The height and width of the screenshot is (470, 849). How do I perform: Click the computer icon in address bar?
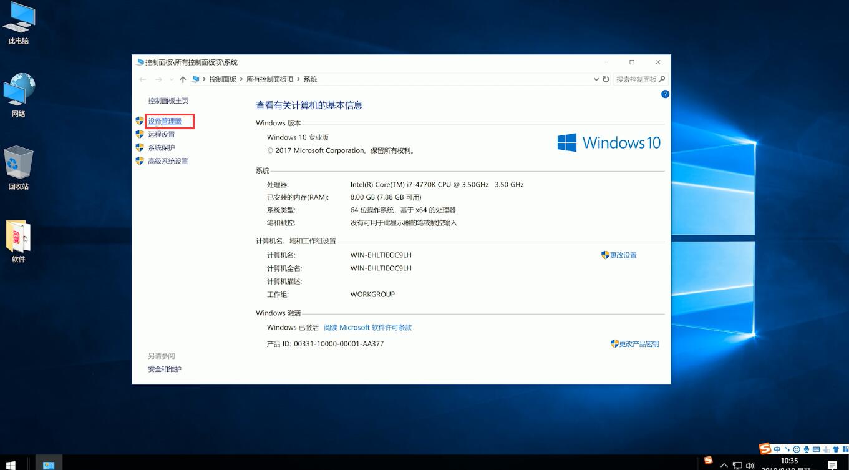[196, 79]
